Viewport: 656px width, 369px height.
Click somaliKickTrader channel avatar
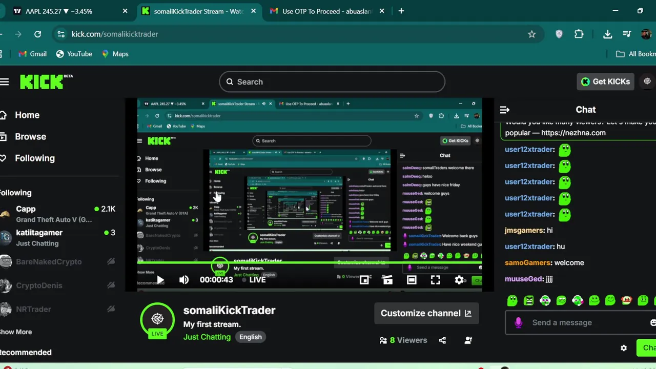click(157, 319)
